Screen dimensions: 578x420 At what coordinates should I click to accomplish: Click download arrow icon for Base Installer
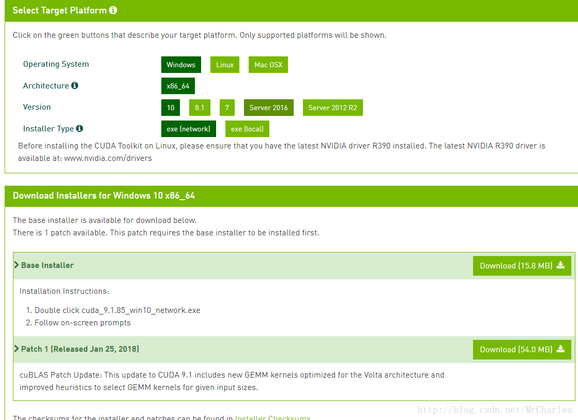pos(560,265)
